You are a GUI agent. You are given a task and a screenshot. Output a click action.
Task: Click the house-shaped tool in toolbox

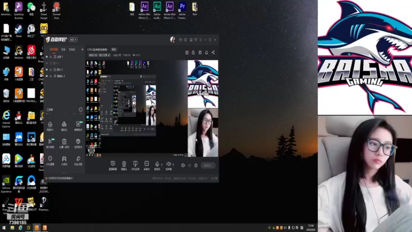[50, 125]
